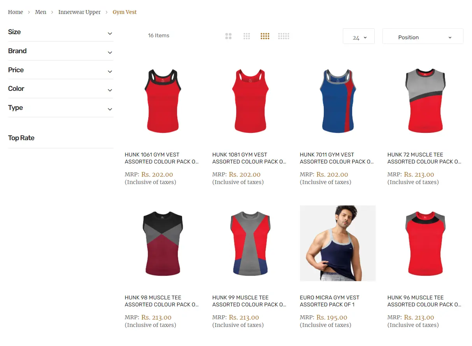
Task: Open the items-per-page dropdown showing 24
Action: coord(359,37)
